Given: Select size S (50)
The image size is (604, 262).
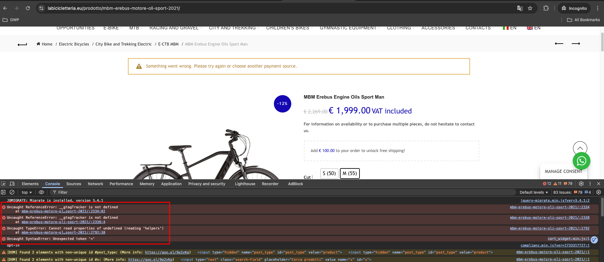Looking at the screenshot, I should pyautogui.click(x=329, y=173).
